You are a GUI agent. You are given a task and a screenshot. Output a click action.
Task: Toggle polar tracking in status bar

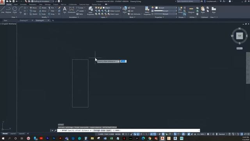point(141,134)
